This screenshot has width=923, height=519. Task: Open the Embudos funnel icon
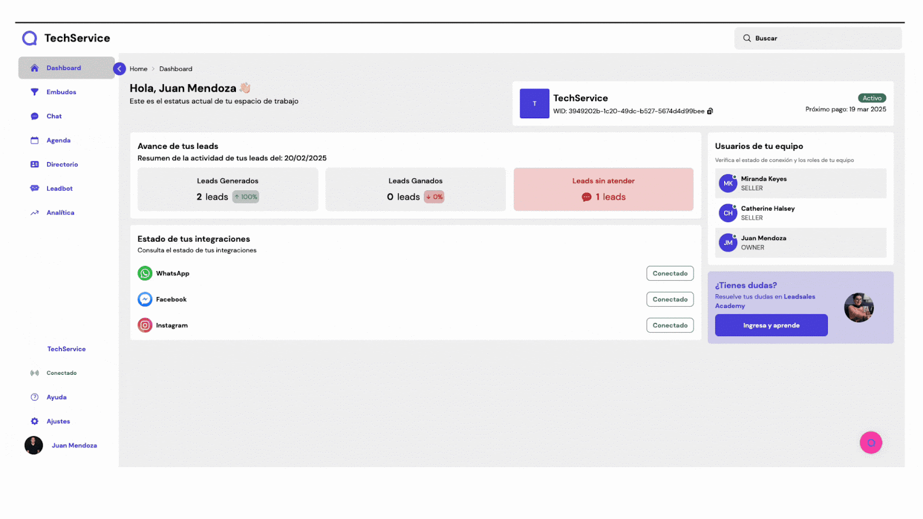tap(35, 92)
